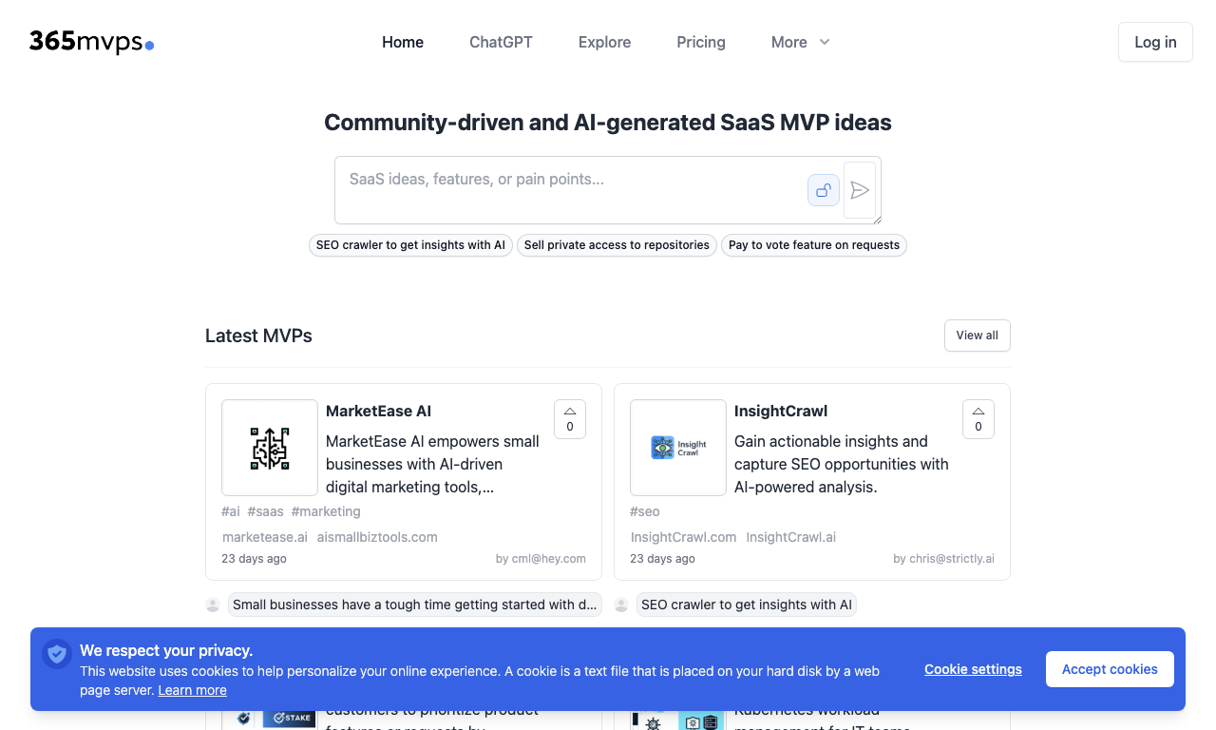Open Cookie settings

pyautogui.click(x=973, y=669)
